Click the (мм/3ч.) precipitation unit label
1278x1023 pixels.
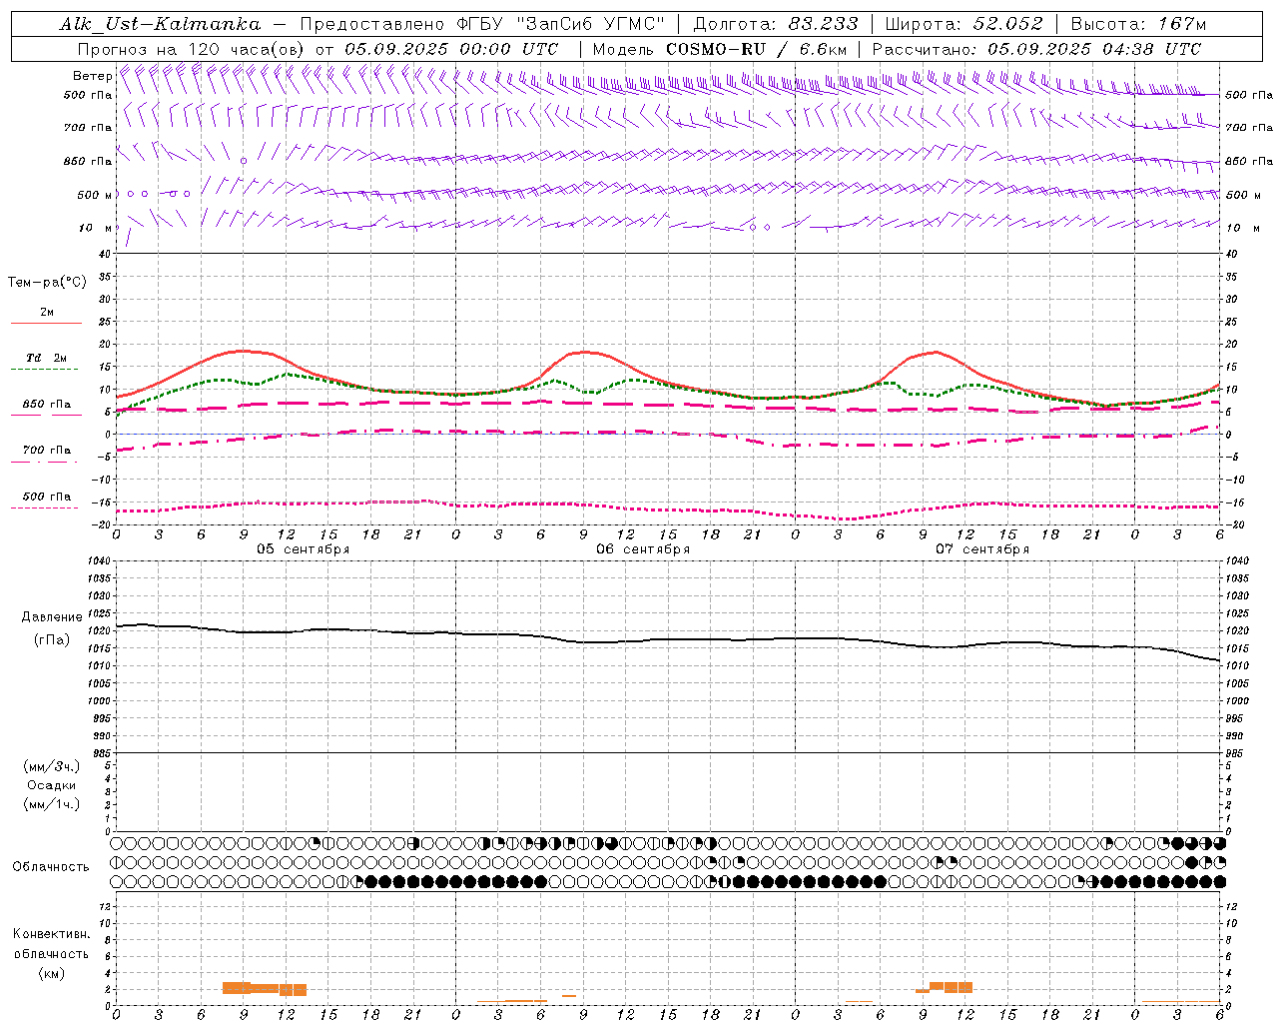coord(52,766)
